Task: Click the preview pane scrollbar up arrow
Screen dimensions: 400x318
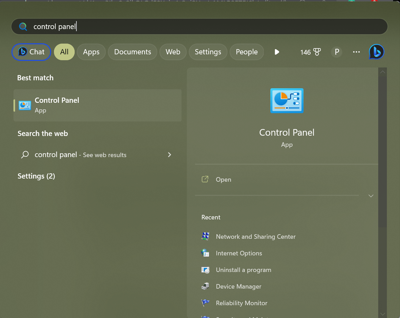Action: point(382,72)
